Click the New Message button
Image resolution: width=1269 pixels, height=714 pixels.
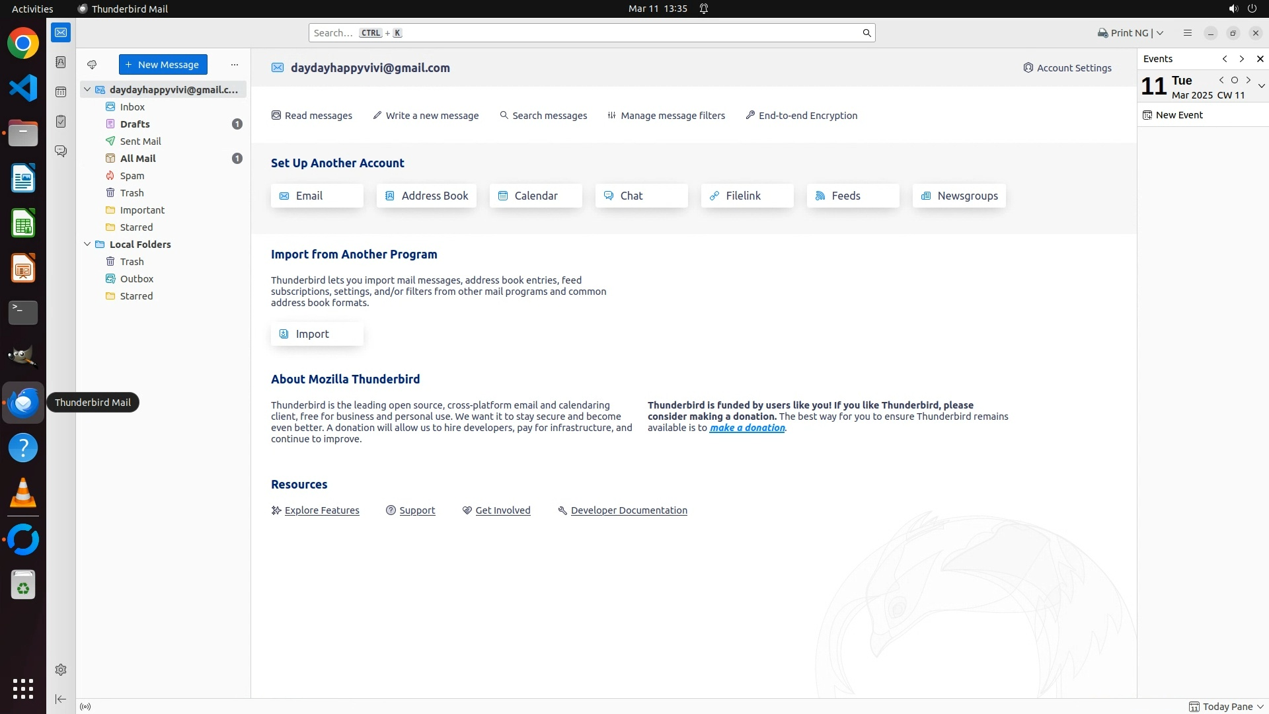coord(163,65)
